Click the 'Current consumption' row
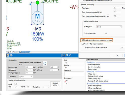Image resolution: width=125 pixels, height=95 pixels. click(x=94, y=67)
